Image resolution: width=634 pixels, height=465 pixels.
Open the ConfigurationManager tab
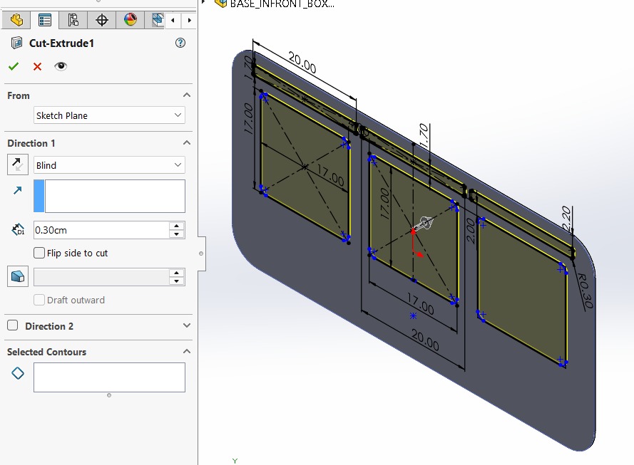[73, 20]
